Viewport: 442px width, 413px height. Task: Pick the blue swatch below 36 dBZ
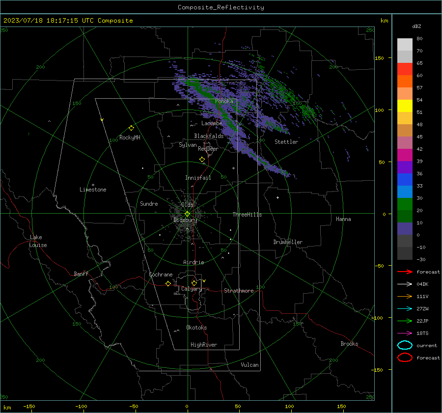(x=405, y=180)
